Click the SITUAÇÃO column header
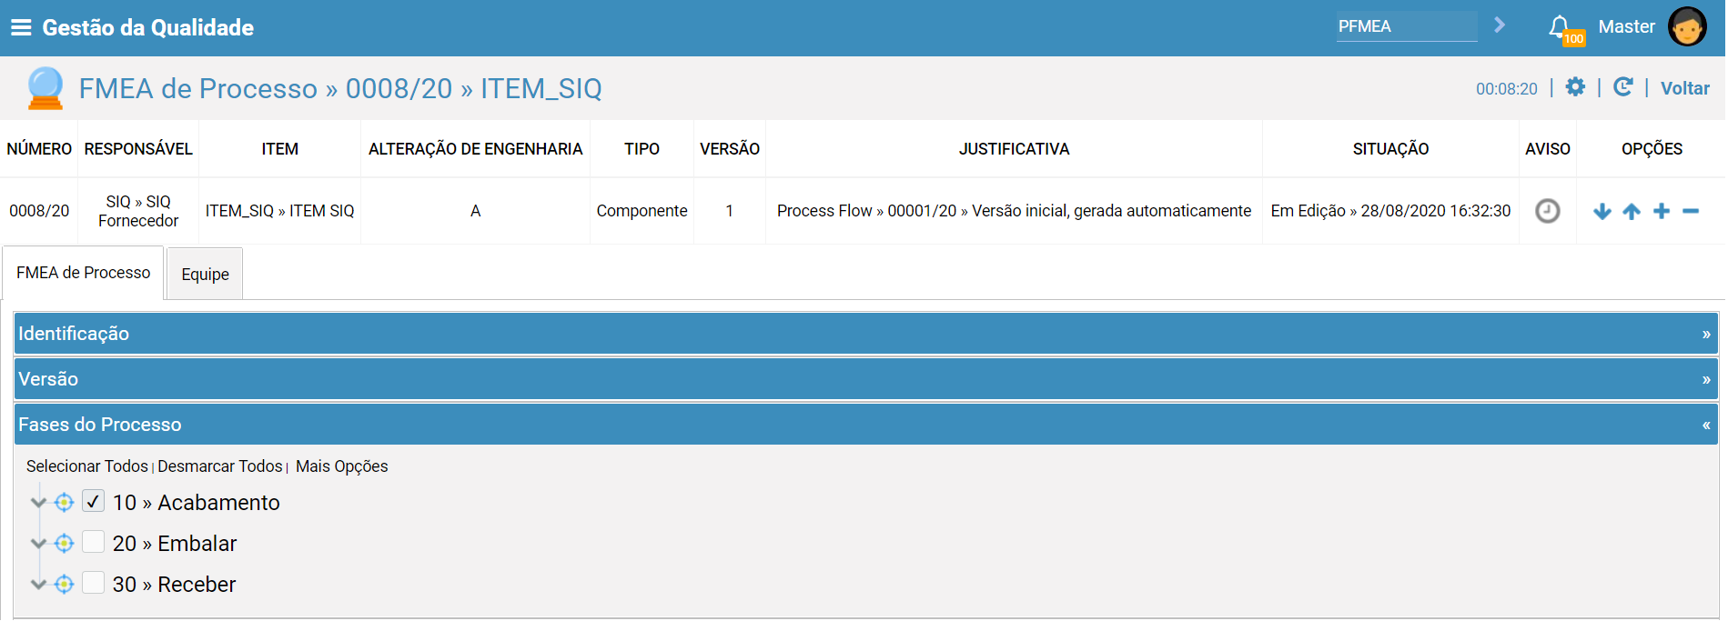Image resolution: width=1728 pixels, height=621 pixels. pos(1390,149)
